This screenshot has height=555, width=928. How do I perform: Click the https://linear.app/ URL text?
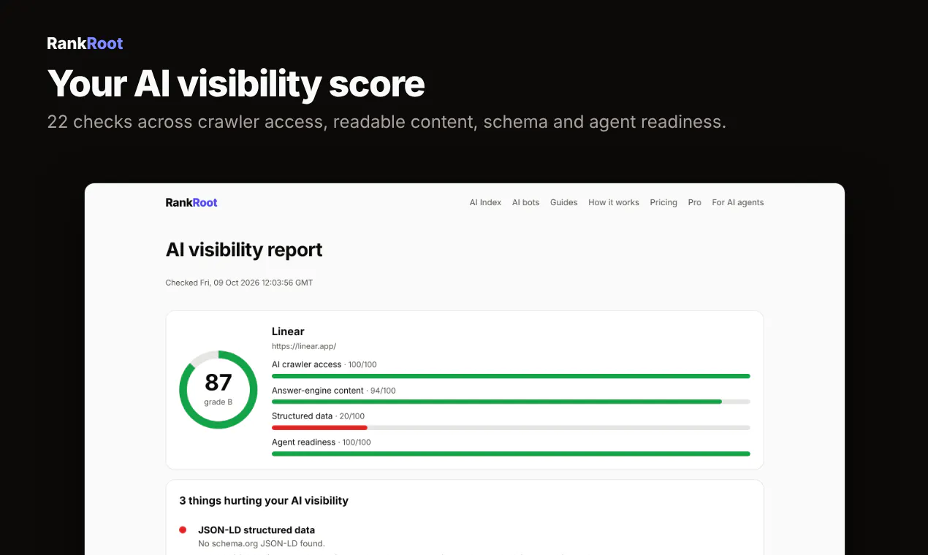coord(304,346)
